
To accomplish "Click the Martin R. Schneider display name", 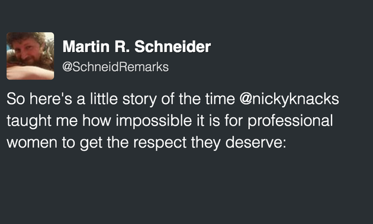I will click(x=137, y=46).
